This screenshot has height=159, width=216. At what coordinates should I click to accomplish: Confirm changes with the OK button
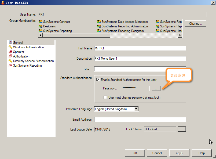[135, 153]
